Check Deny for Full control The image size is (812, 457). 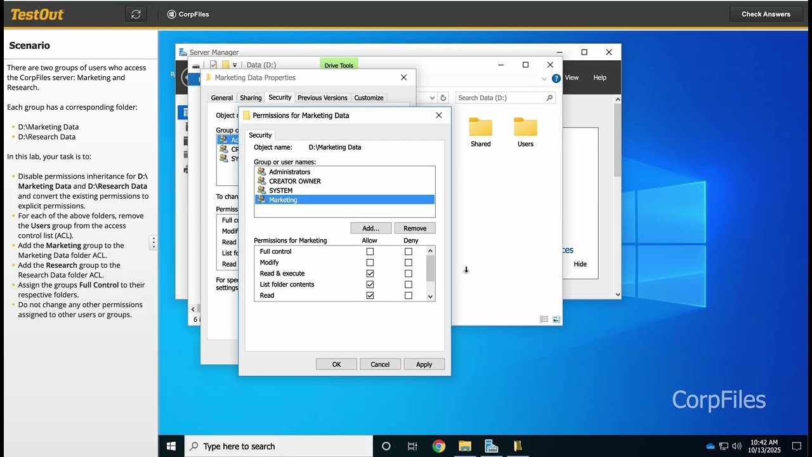(408, 251)
